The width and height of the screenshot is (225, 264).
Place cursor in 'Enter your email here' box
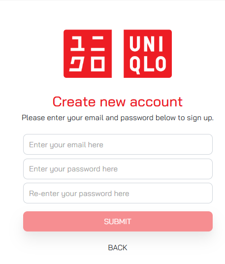(x=118, y=144)
